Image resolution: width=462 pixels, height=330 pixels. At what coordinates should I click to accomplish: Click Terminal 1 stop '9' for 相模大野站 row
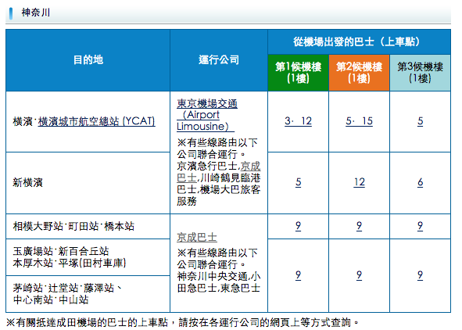[x=298, y=226]
